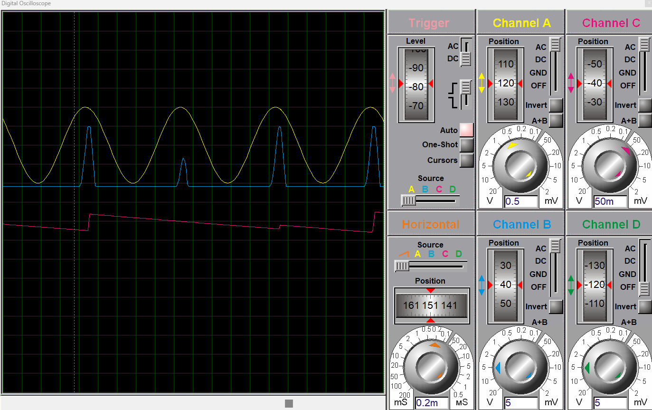Click Channel D AC coupling label

(x=630, y=248)
